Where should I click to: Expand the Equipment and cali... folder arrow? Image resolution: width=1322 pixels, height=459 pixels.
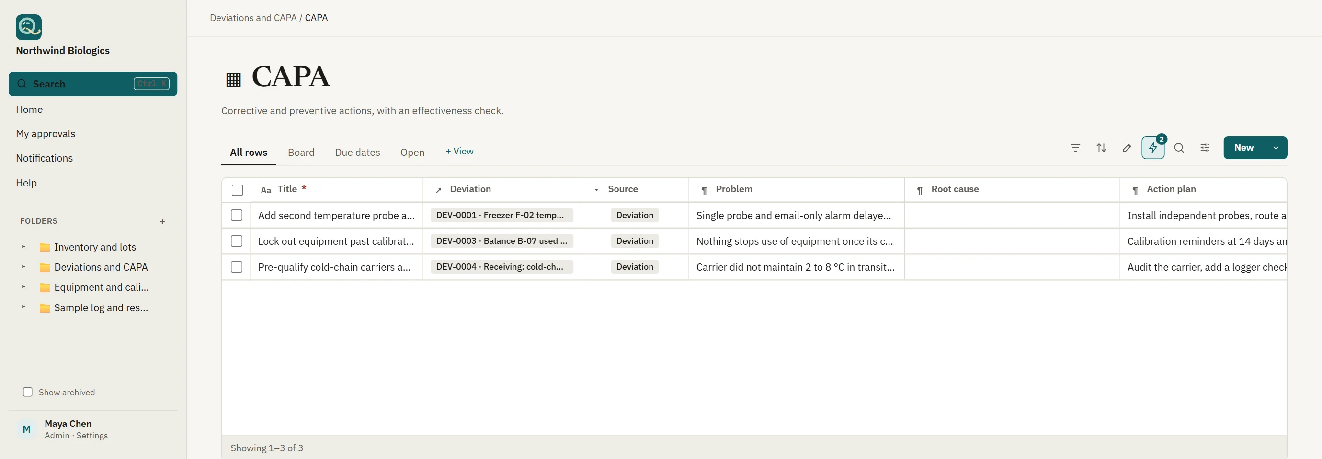click(x=23, y=286)
